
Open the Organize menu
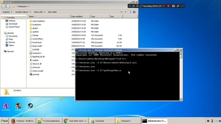point(7,12)
